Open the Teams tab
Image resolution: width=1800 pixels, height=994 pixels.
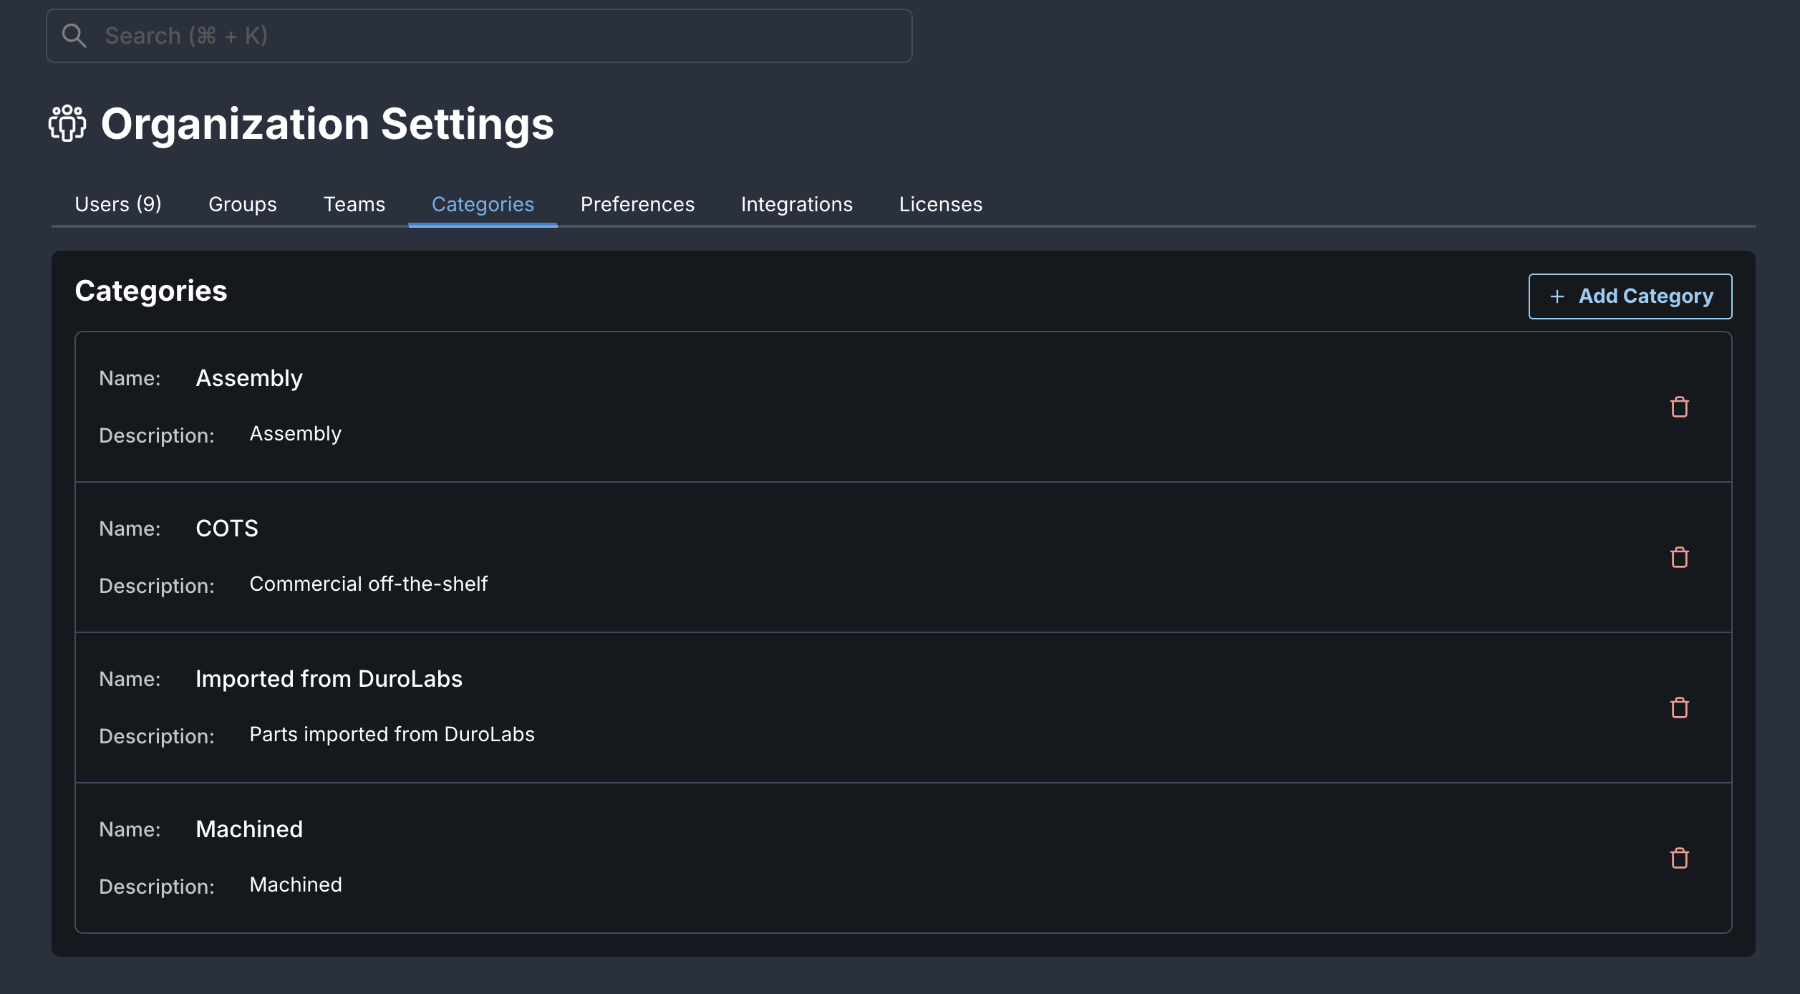(354, 204)
